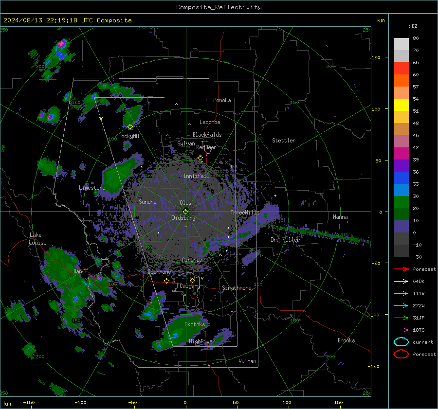Viewport: 438px width, 409px height.
Task: Click the Sundre town label
Action: [x=147, y=201]
